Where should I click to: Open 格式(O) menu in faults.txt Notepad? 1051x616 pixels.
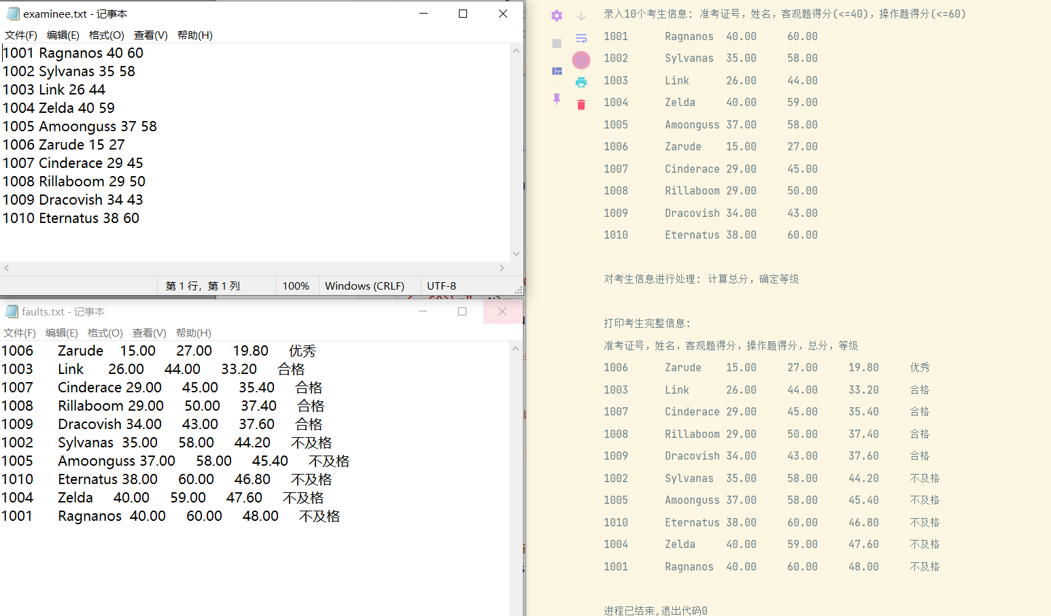(105, 332)
